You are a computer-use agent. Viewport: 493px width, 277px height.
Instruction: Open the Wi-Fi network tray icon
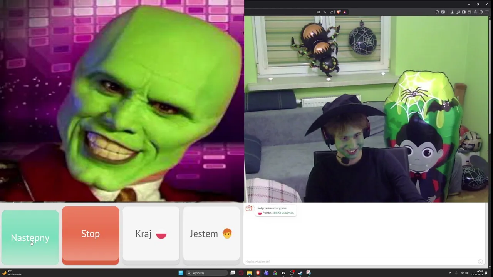(x=462, y=273)
